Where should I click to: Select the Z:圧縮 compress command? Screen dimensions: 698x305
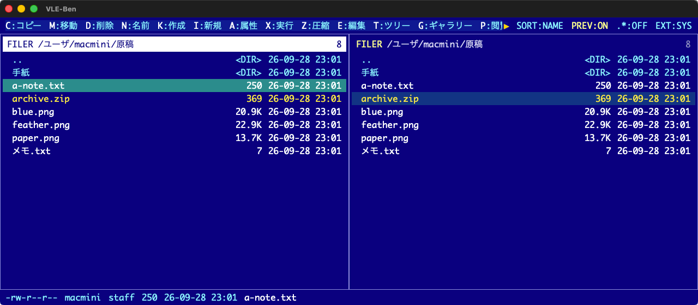(315, 26)
